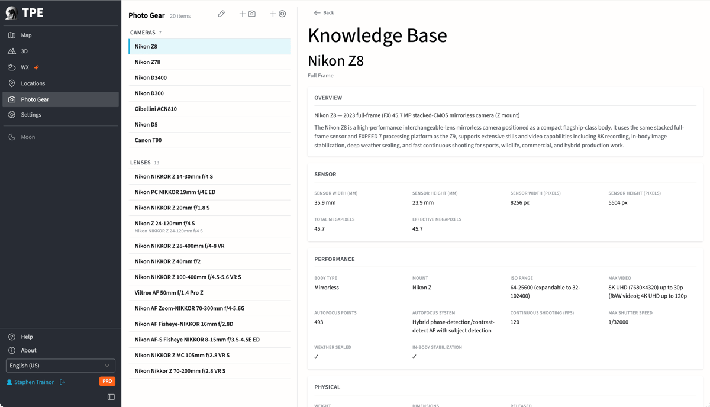The height and width of the screenshot is (407, 710).
Task: Click the 3D mountain icon
Action: (12, 51)
